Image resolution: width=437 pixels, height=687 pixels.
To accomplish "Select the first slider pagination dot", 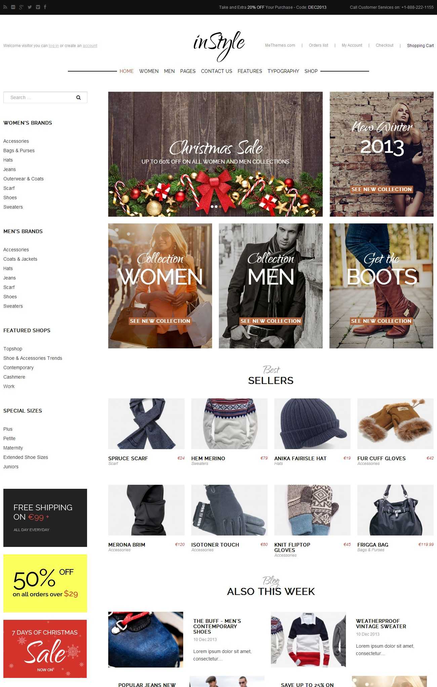I will tap(212, 207).
